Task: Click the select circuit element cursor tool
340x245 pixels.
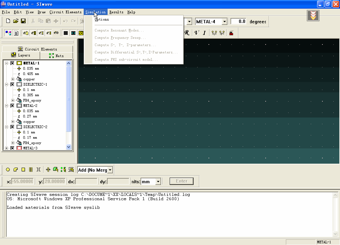Action: point(71,170)
